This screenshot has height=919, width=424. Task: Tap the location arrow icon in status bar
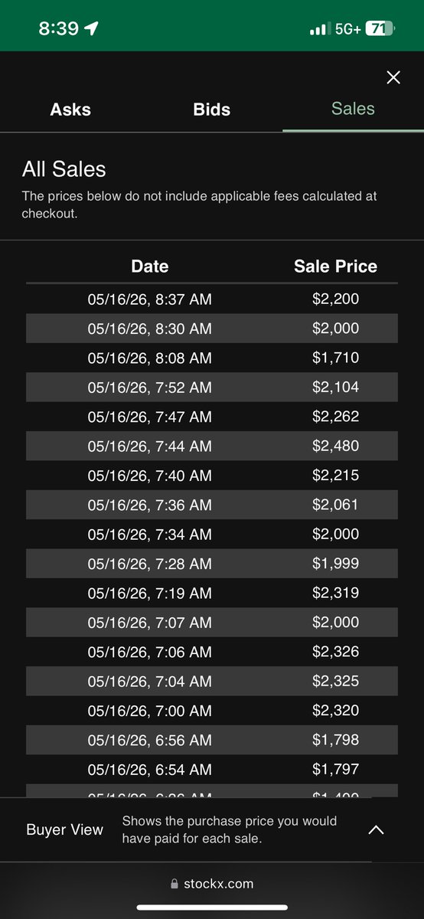click(92, 28)
